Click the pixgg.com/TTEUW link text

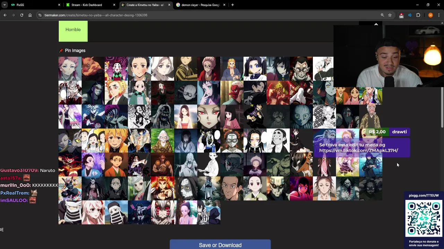(424, 195)
